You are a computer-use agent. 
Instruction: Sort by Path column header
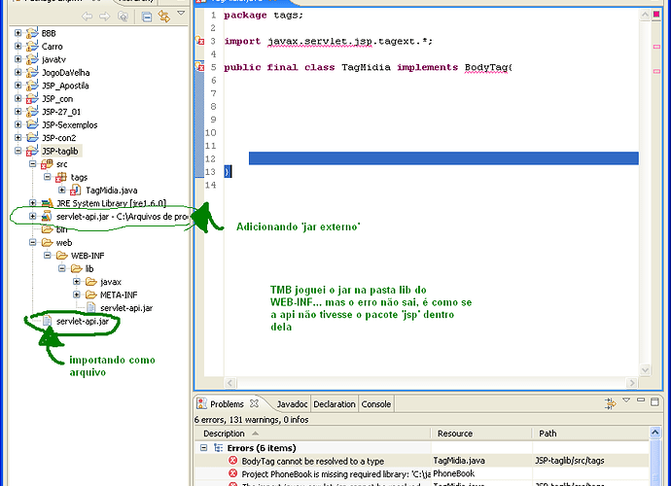tap(591, 434)
